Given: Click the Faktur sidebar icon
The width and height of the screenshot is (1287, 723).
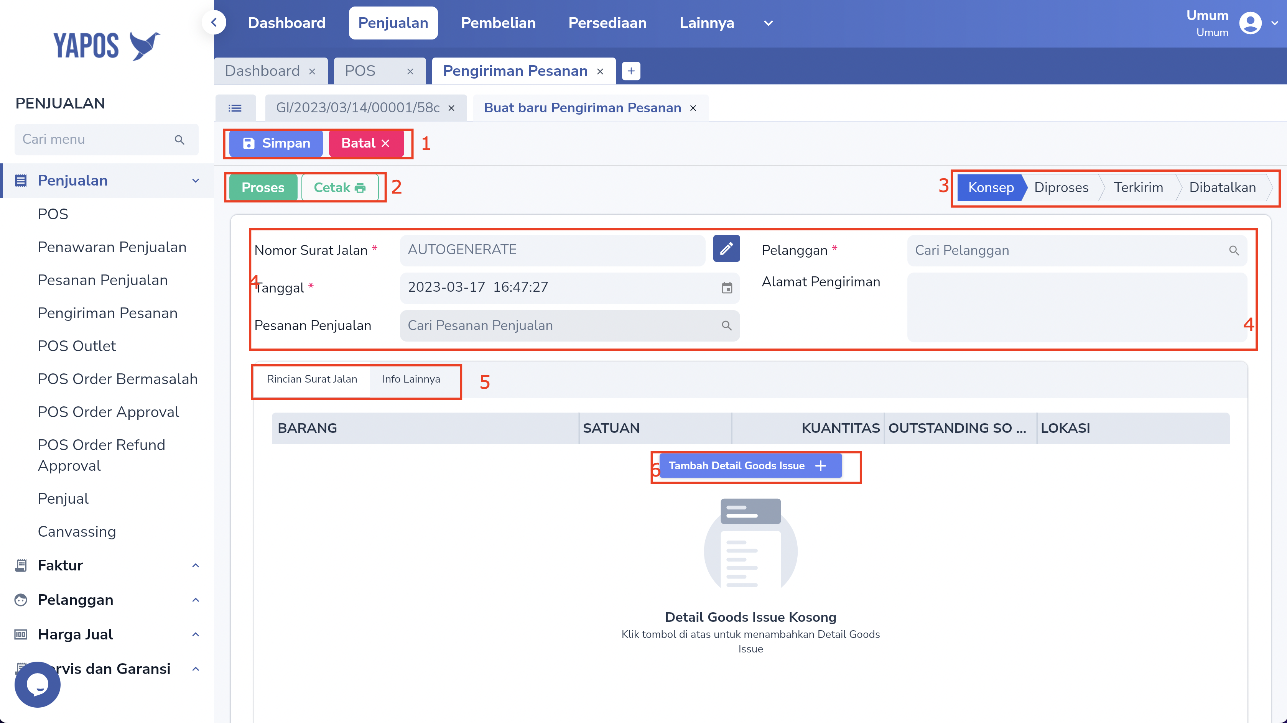Looking at the screenshot, I should click(20, 565).
